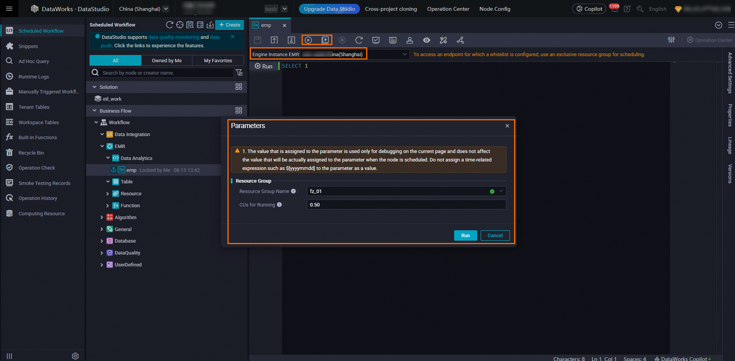Click the Run with Parameters toolbar icon

pyautogui.click(x=325, y=40)
